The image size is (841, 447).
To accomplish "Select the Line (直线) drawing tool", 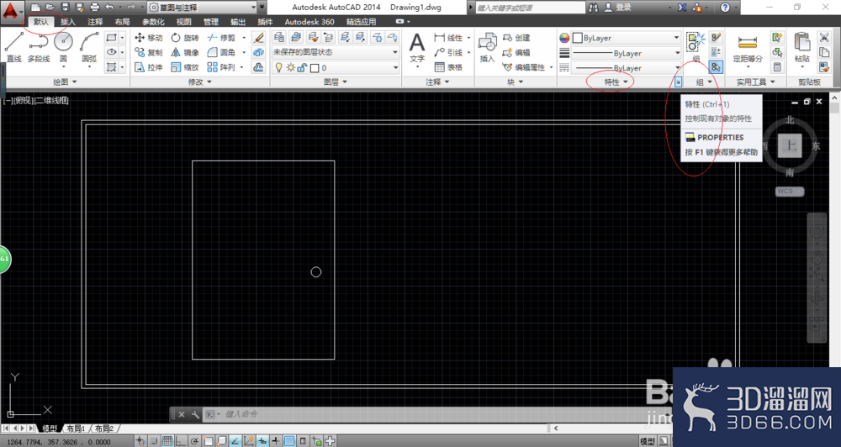I will (14, 47).
